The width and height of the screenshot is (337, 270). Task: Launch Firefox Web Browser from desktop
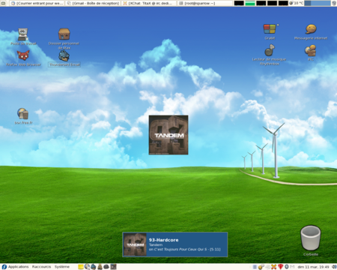pyautogui.click(x=23, y=55)
